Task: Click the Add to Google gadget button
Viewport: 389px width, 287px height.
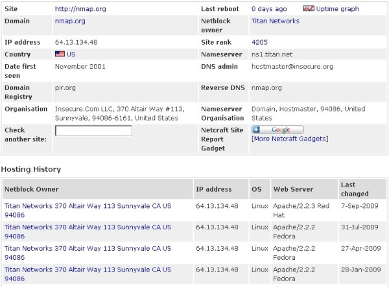Action: tap(277, 130)
